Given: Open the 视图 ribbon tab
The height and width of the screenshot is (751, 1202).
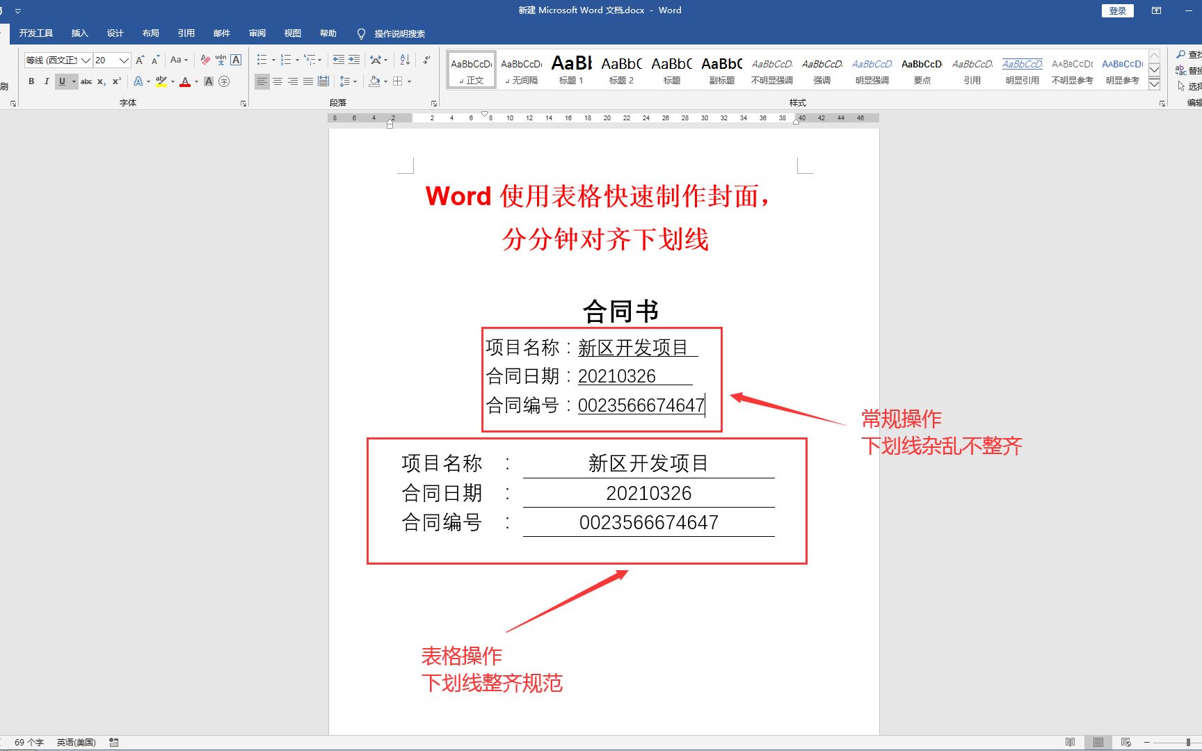Looking at the screenshot, I should [293, 33].
